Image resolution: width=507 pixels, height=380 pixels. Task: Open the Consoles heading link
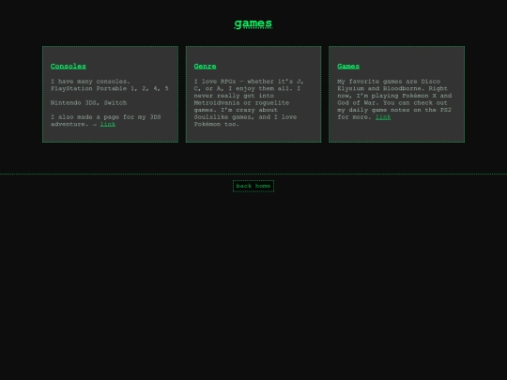coord(69,67)
